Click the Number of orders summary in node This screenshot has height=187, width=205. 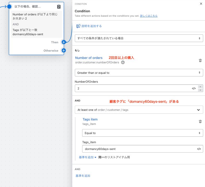coord(35,16)
